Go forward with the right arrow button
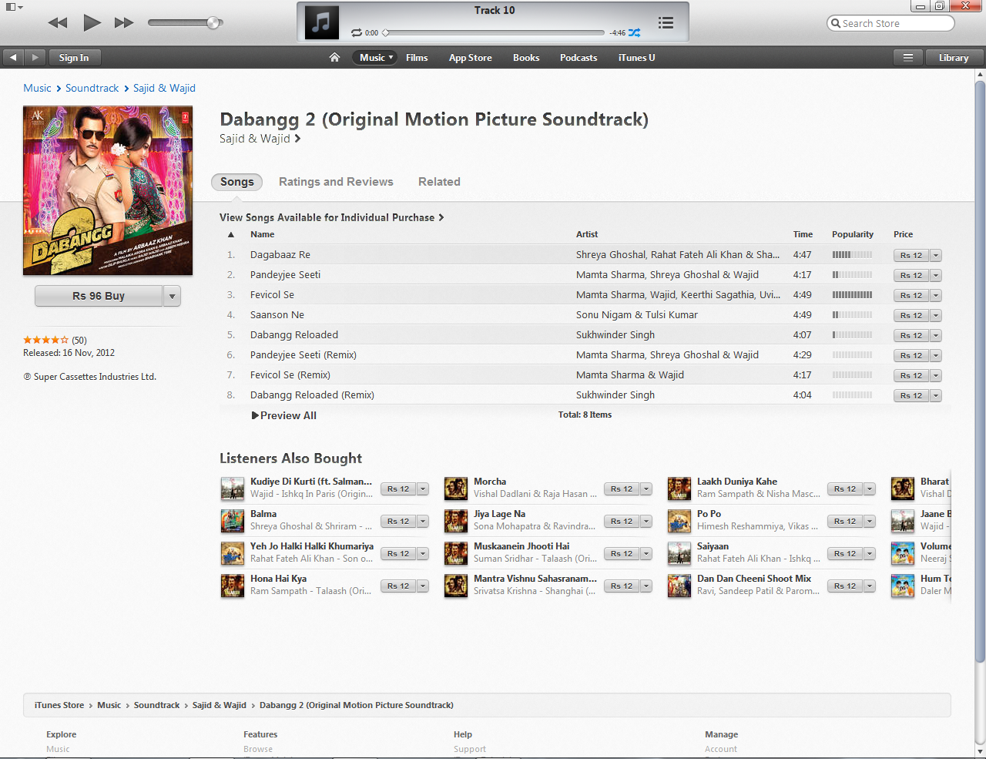The width and height of the screenshot is (986, 759). pyautogui.click(x=35, y=58)
